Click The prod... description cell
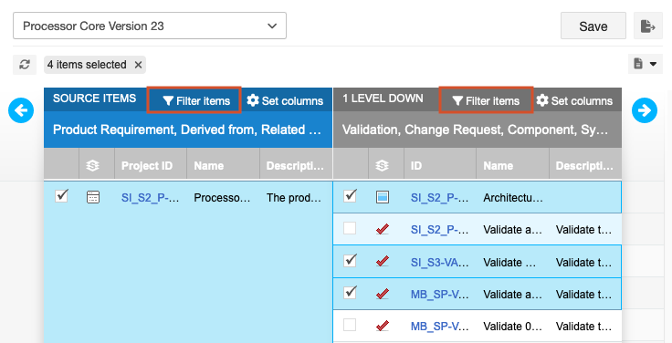This screenshot has width=672, height=343. [x=294, y=197]
